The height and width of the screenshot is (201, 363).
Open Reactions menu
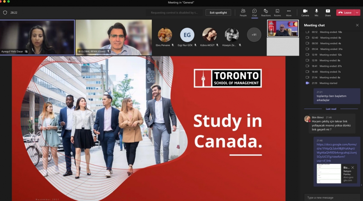coord(266,13)
